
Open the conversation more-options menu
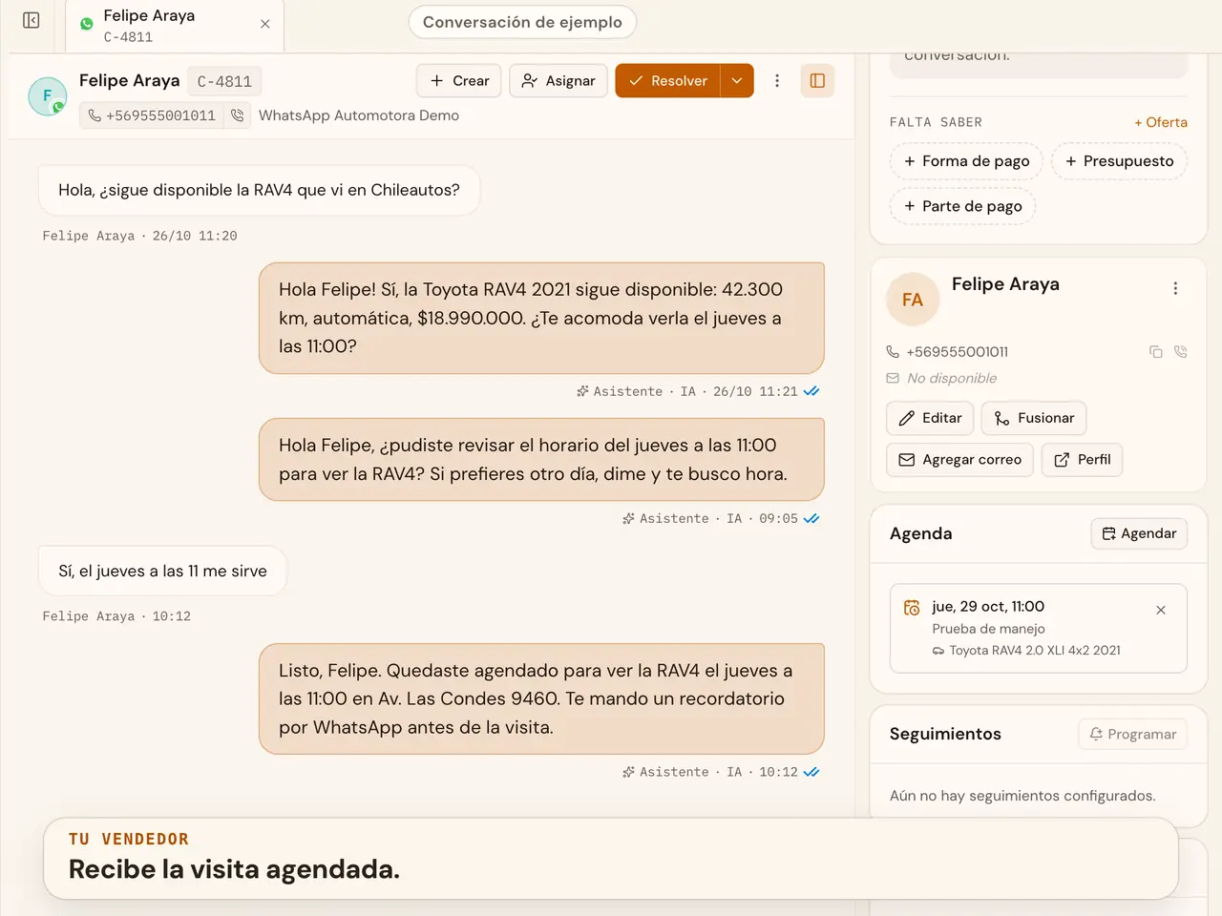point(777,81)
